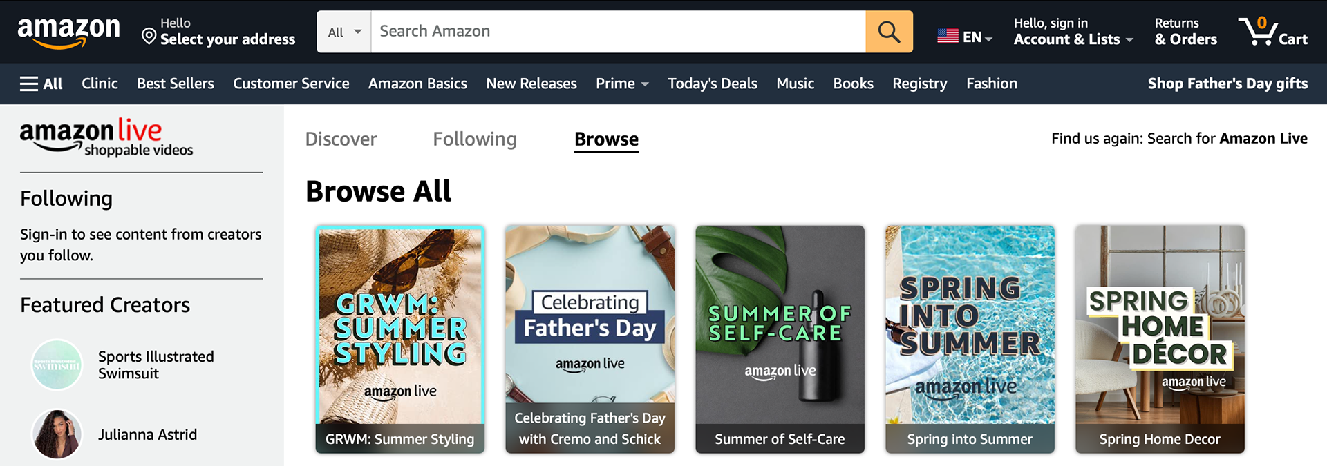1327x466 pixels.
Task: Open the Summer of Self-Care thumbnail
Action: 780,338
